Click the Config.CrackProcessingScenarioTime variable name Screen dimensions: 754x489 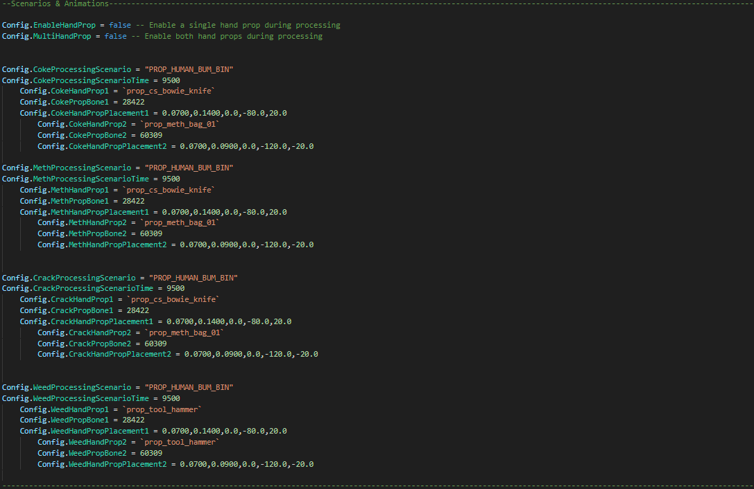point(78,288)
